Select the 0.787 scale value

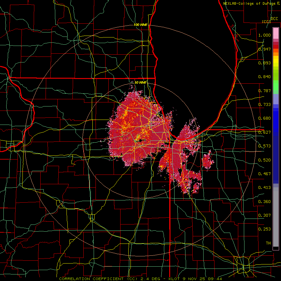click(x=264, y=91)
